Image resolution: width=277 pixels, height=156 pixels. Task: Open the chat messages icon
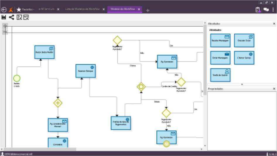click(266, 10)
